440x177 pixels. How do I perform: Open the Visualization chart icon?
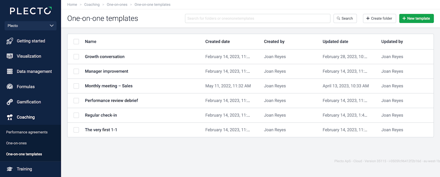[x=10, y=56]
